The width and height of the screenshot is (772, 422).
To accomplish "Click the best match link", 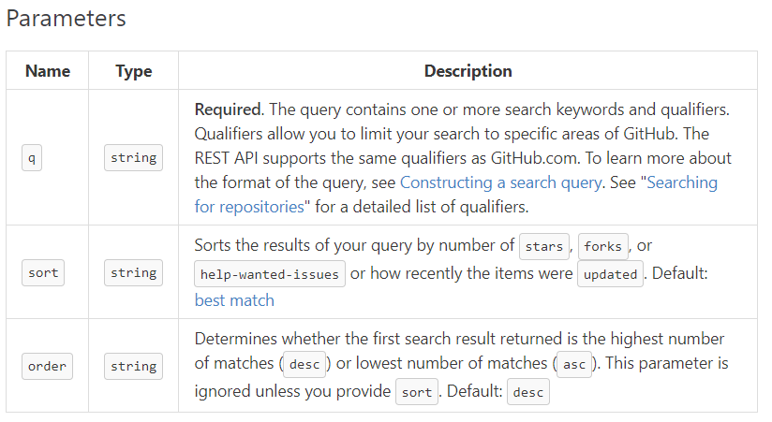I will click(x=234, y=300).
